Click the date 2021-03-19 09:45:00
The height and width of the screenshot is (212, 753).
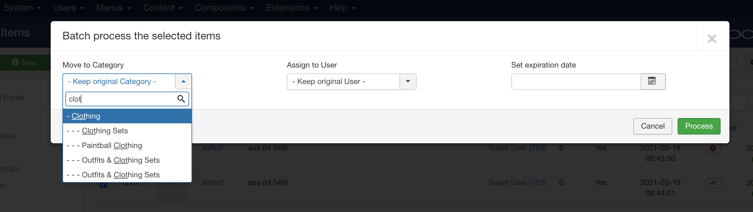[x=660, y=153]
